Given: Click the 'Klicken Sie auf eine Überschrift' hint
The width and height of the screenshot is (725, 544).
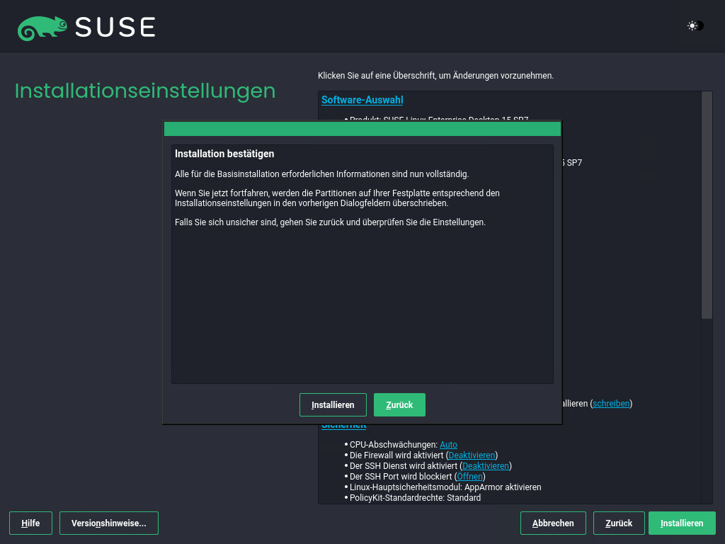Looking at the screenshot, I should pos(435,75).
